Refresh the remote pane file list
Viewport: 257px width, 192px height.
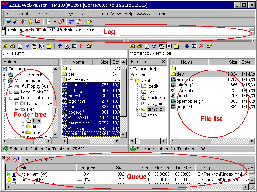point(147,46)
